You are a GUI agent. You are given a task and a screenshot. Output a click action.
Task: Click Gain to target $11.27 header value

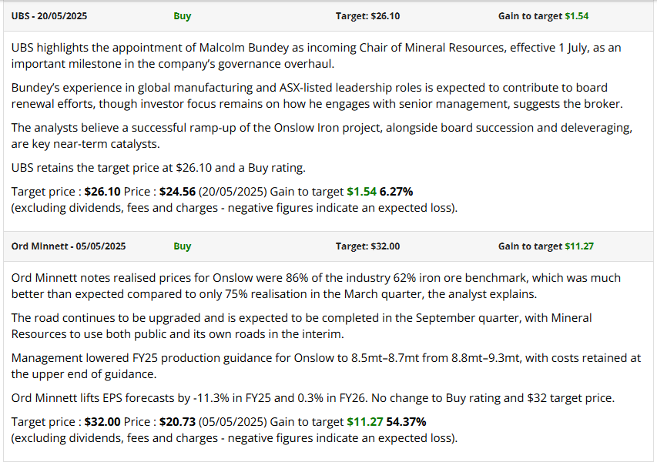click(545, 246)
